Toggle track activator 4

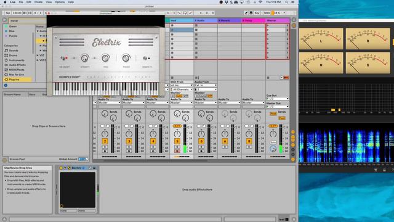pyautogui.click(x=153, y=141)
